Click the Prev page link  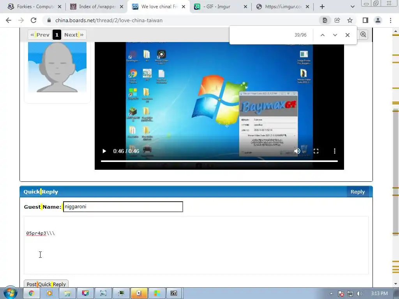(40, 35)
